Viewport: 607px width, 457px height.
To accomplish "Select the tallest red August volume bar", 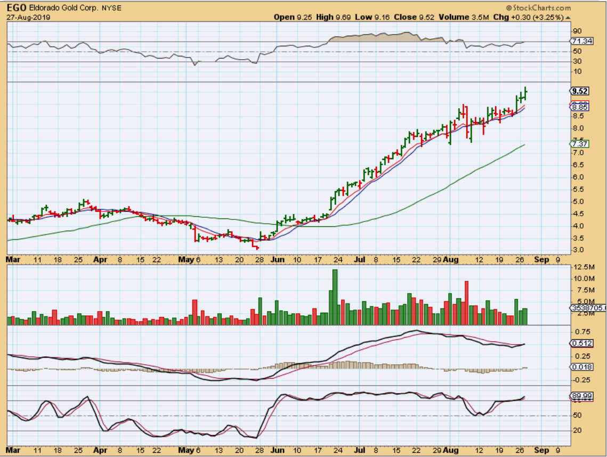I will coord(467,303).
